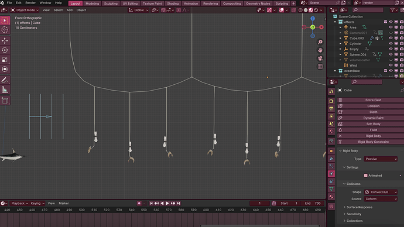Select the Scale tool
404x227 pixels.
[x=5, y=60]
